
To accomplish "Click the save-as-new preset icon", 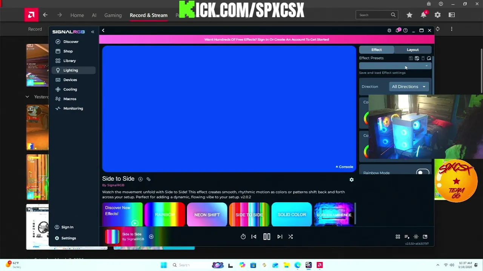I will click(417, 58).
